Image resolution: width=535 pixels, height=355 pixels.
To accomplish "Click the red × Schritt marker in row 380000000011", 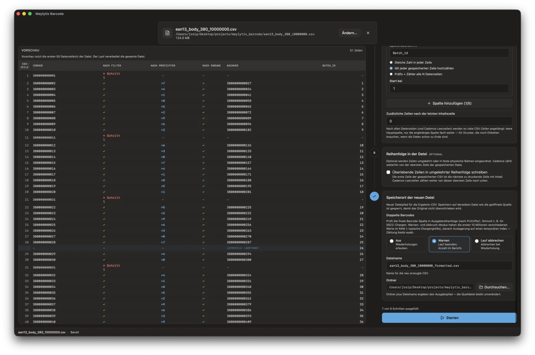I will 111,137.
